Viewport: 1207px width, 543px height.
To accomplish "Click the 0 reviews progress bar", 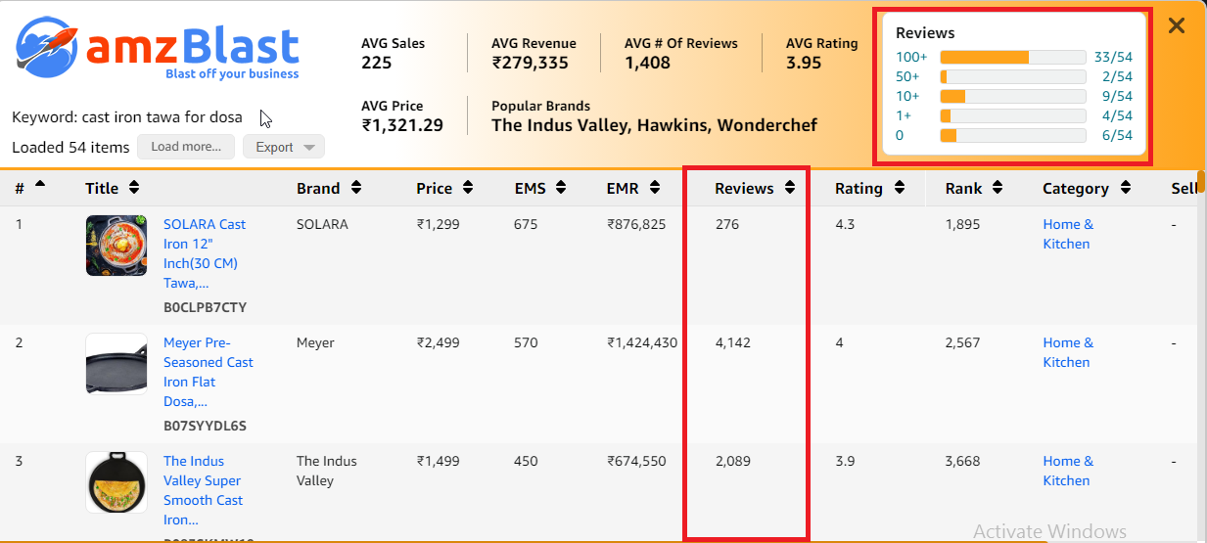I will [1013, 135].
